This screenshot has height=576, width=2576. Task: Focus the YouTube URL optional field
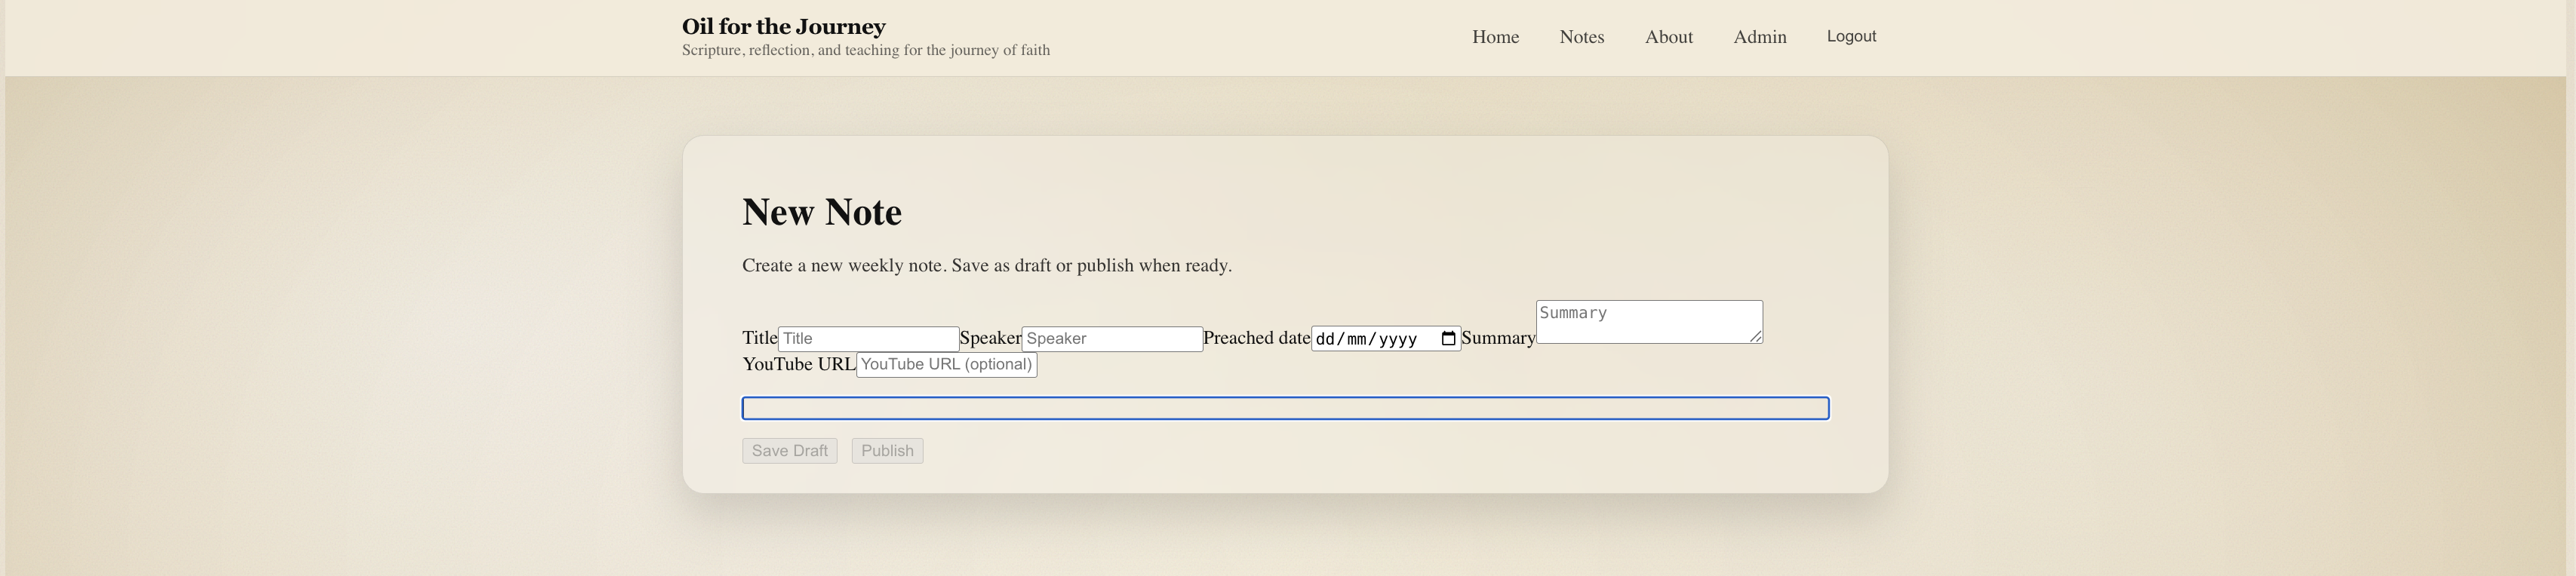[946, 365]
